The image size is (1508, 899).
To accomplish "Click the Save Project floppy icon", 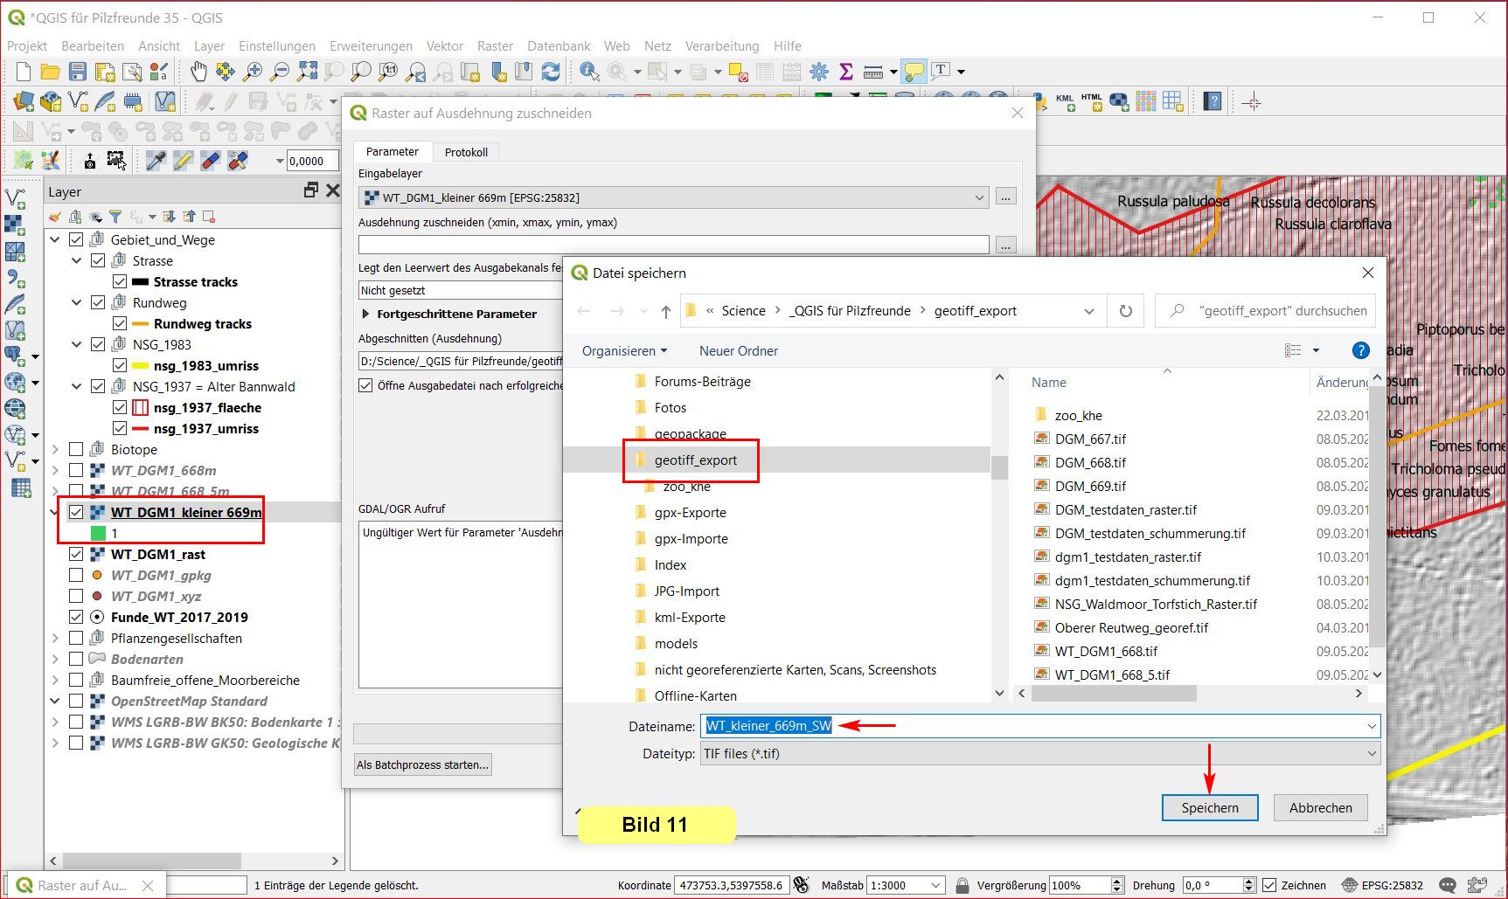I will (78, 72).
